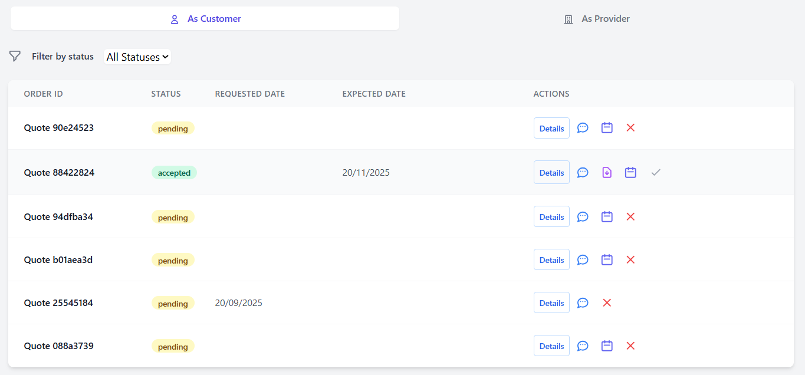
Task: Open calendar for Quote 88422824
Action: point(630,173)
